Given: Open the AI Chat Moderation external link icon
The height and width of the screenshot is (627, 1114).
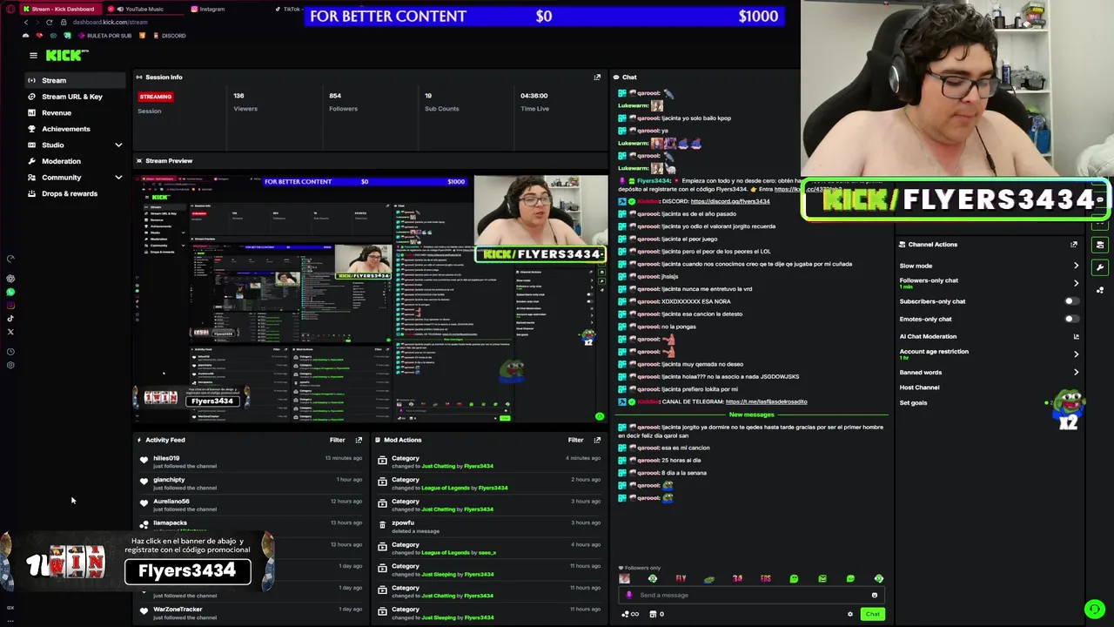Looking at the screenshot, I should [1076, 336].
